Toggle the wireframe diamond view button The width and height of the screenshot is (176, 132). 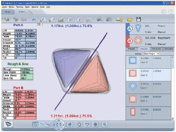(x=35, y=124)
